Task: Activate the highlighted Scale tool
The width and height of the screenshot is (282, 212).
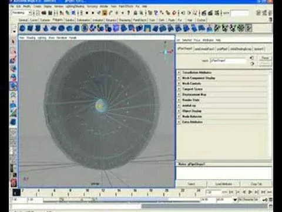Action: tap(14, 87)
